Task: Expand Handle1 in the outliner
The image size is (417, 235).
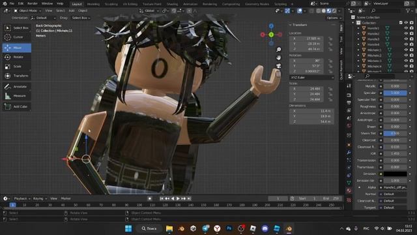Action: [x=359, y=28]
